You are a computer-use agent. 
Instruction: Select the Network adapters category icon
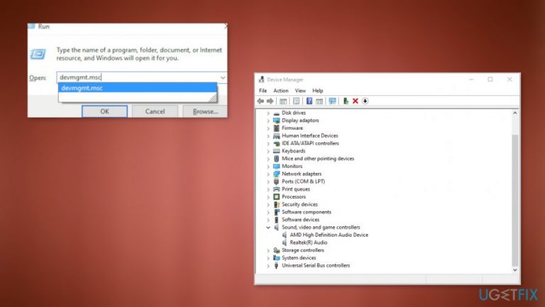click(276, 174)
